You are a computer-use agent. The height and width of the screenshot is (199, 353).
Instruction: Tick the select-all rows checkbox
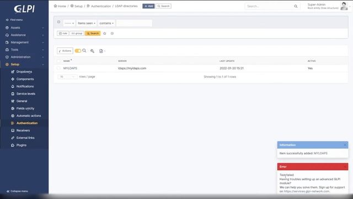coord(59,61)
